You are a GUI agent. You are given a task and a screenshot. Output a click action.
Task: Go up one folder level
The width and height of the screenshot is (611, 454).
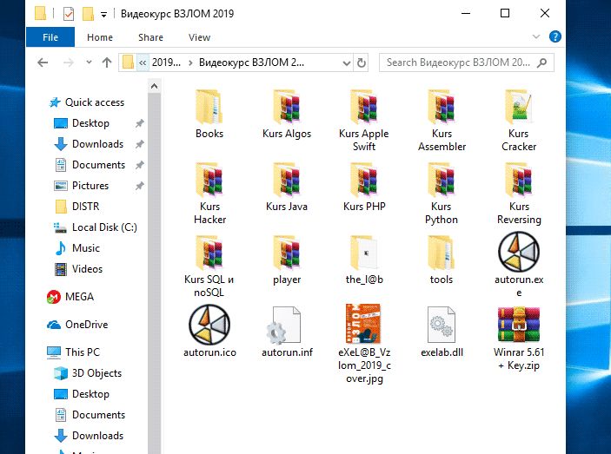click(x=107, y=63)
